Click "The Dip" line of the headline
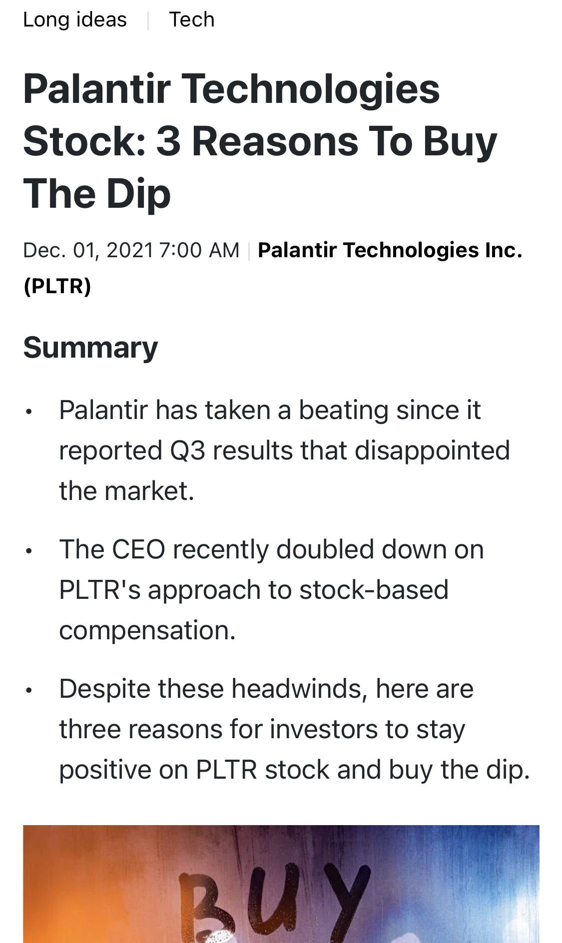The image size is (562, 943). click(x=97, y=194)
